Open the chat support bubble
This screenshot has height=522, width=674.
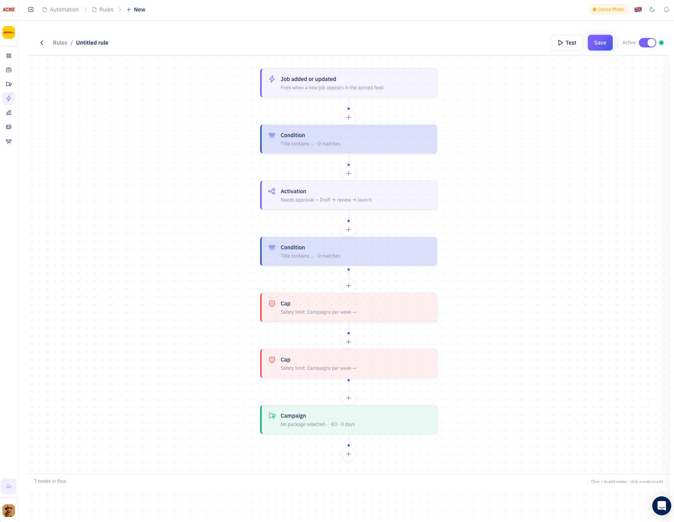click(661, 505)
